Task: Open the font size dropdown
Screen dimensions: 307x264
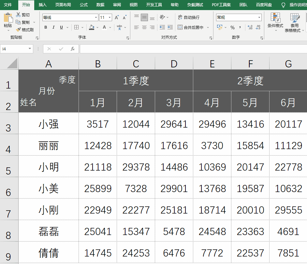Action: coord(110,17)
